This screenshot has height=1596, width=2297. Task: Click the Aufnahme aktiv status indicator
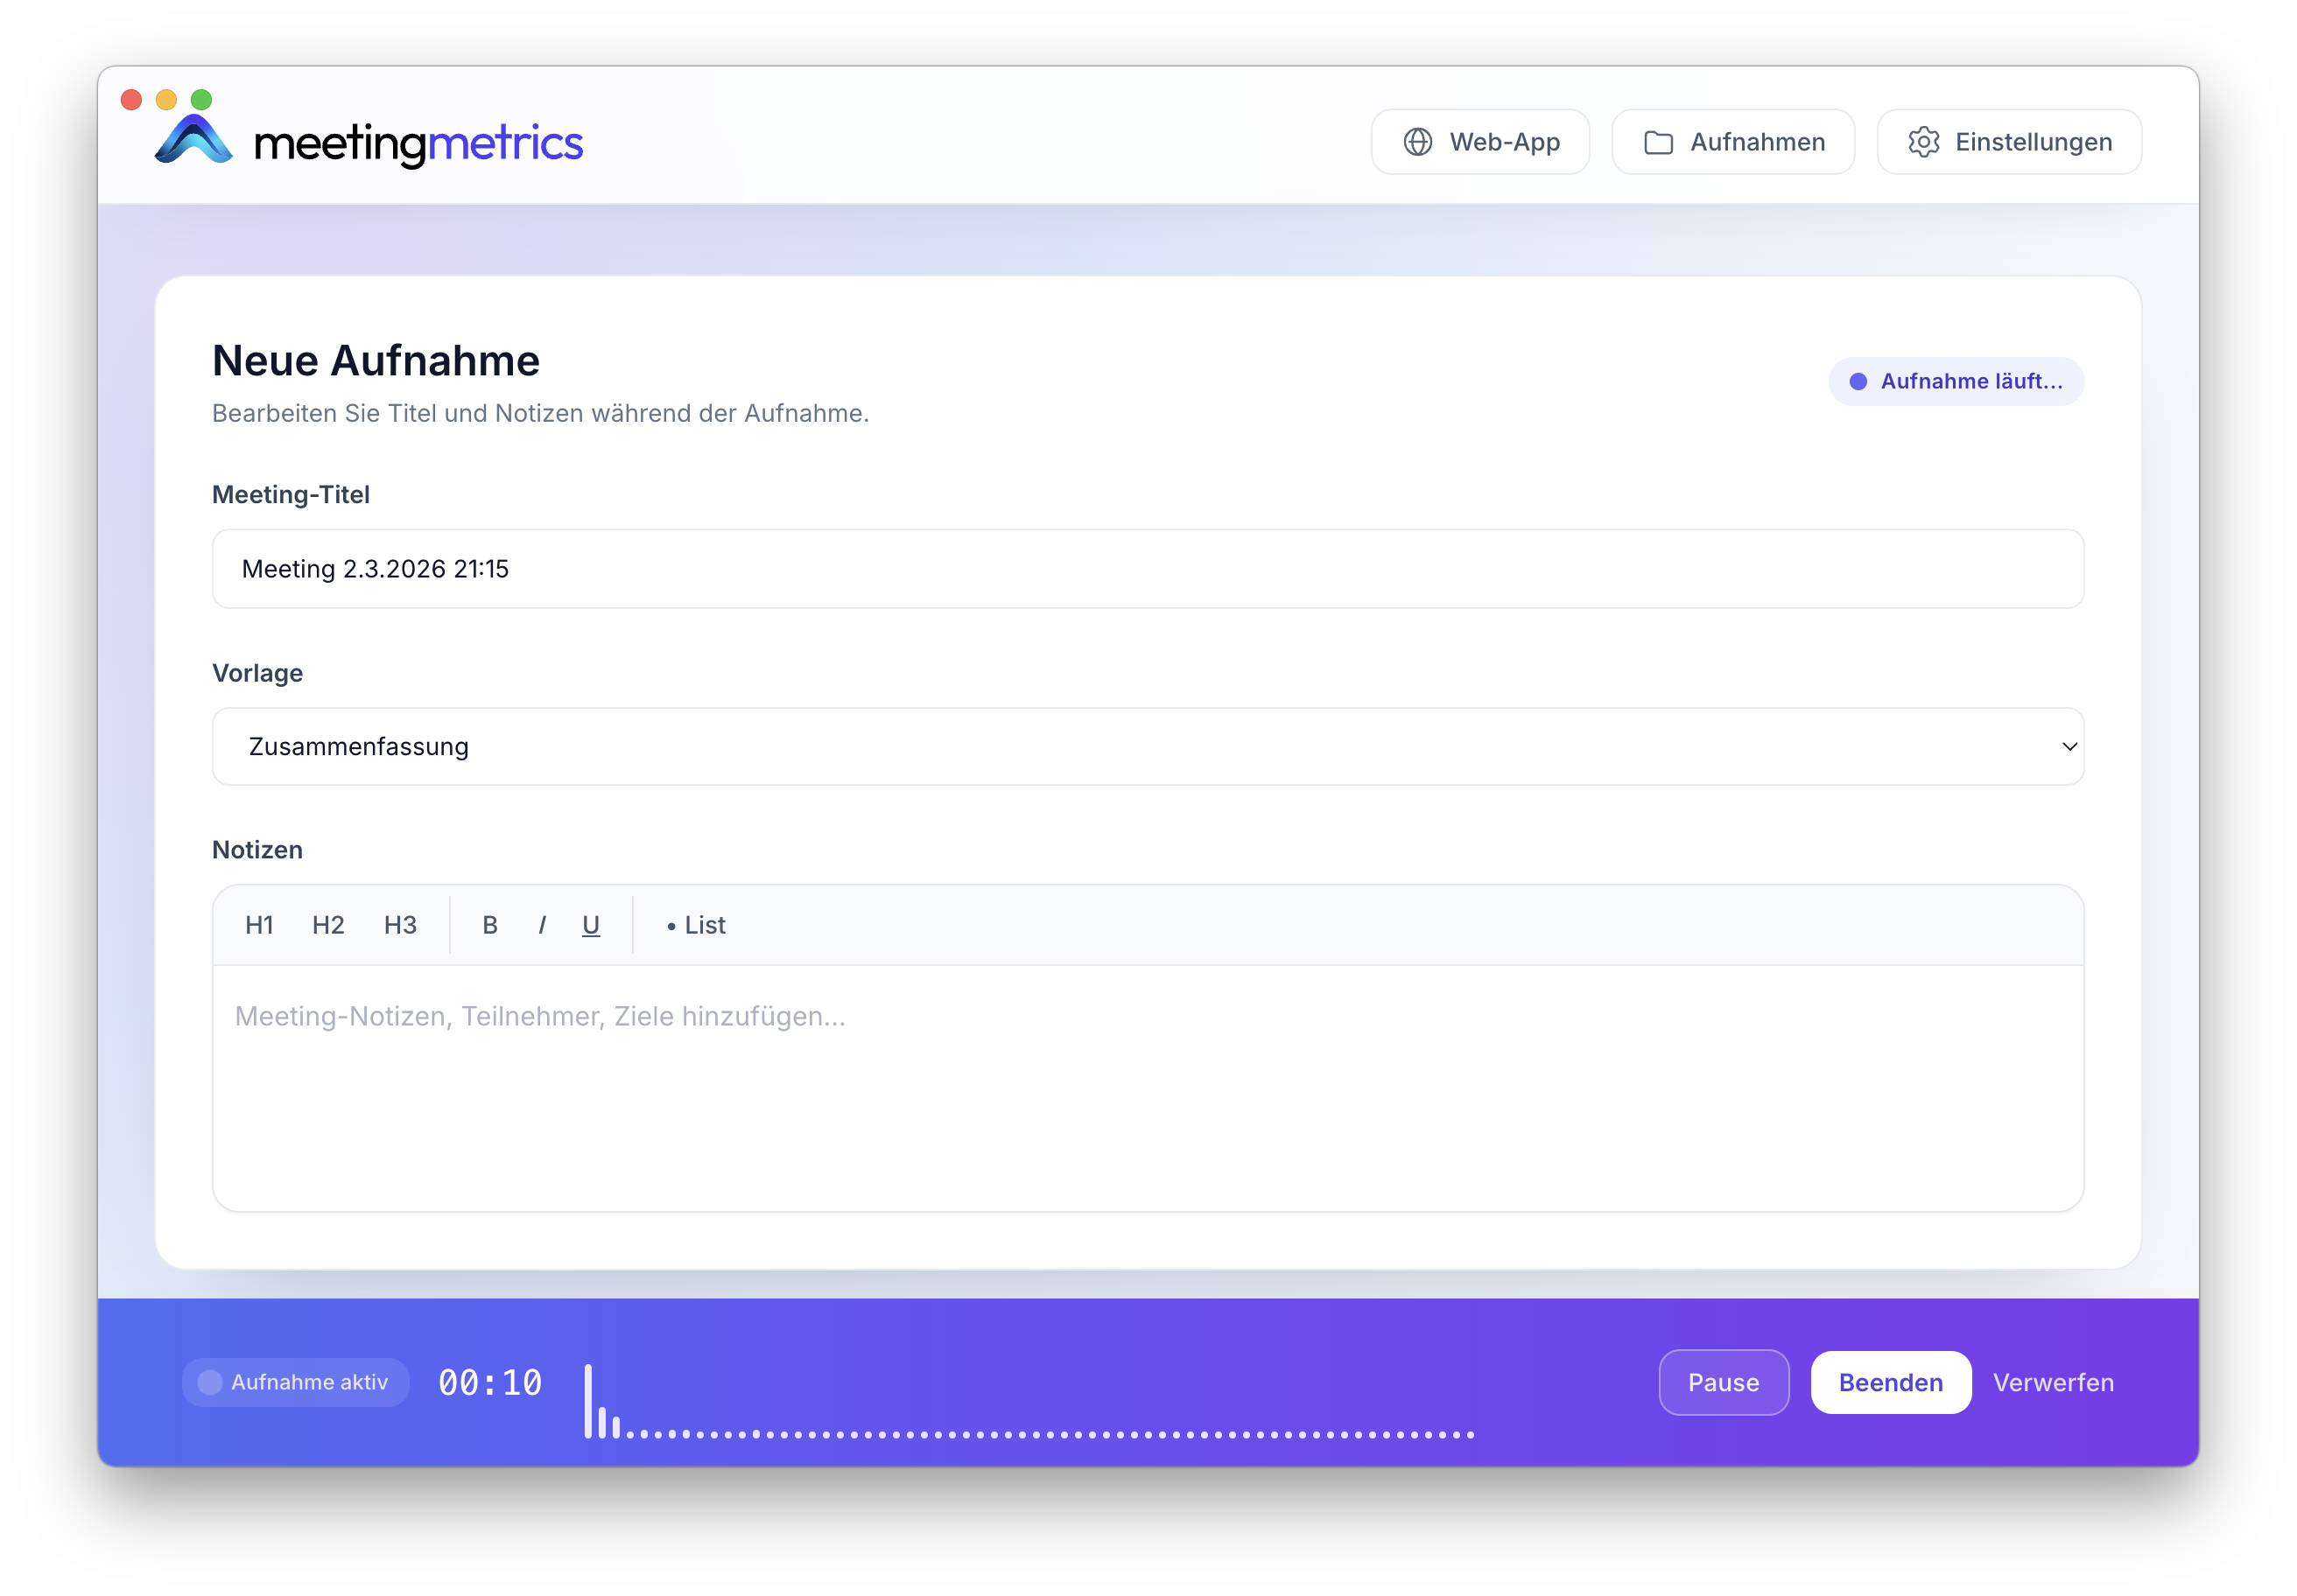tap(295, 1382)
